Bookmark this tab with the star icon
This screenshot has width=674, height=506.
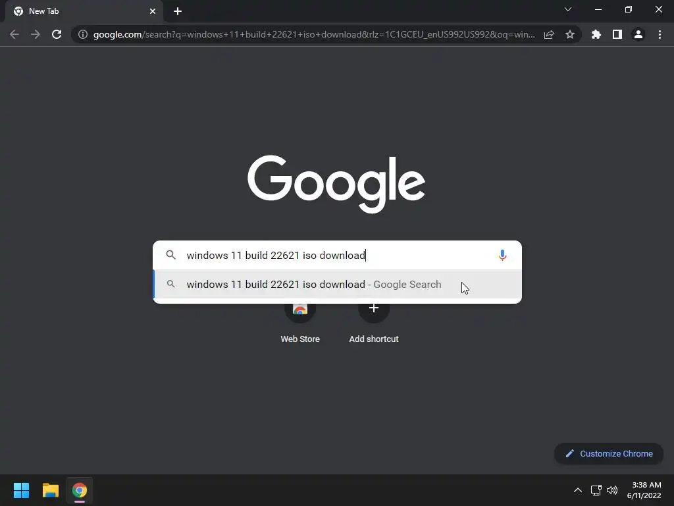tap(570, 34)
